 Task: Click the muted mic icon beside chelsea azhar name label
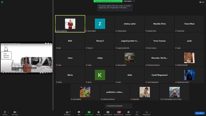pos(117,31)
